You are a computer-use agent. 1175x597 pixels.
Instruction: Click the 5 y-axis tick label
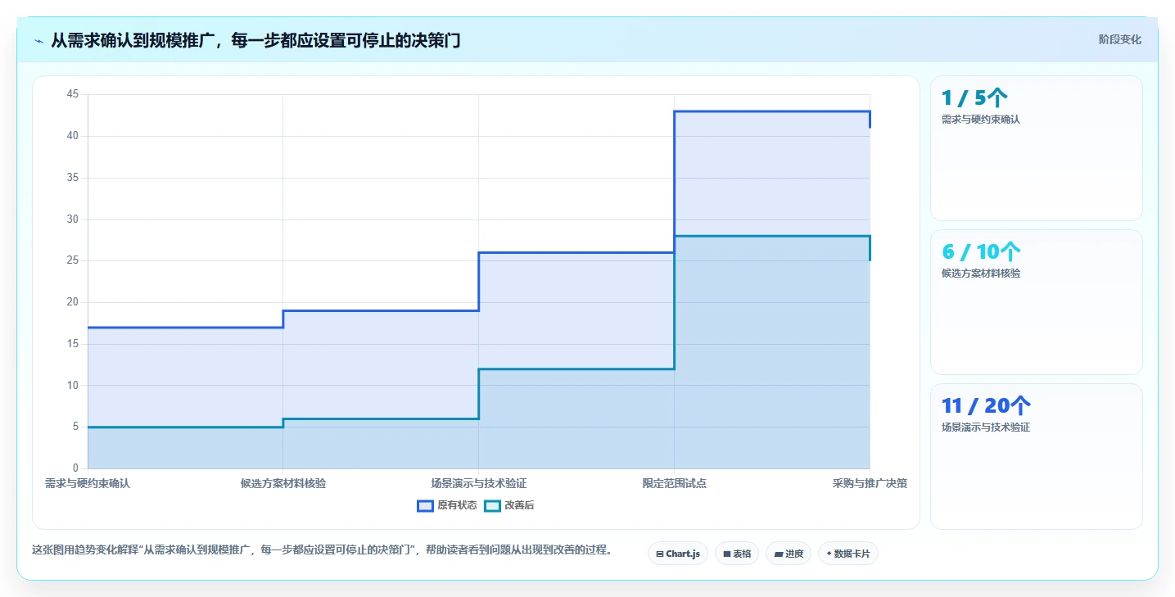[75, 427]
